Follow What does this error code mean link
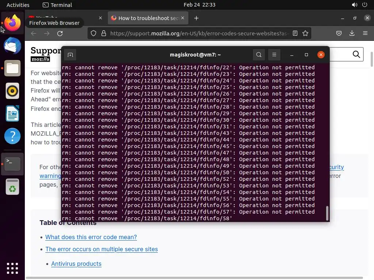Viewport: 374px width, 280px height. (91, 237)
